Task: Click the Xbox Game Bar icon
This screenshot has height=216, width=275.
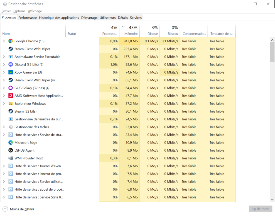Action: (x=11, y=72)
